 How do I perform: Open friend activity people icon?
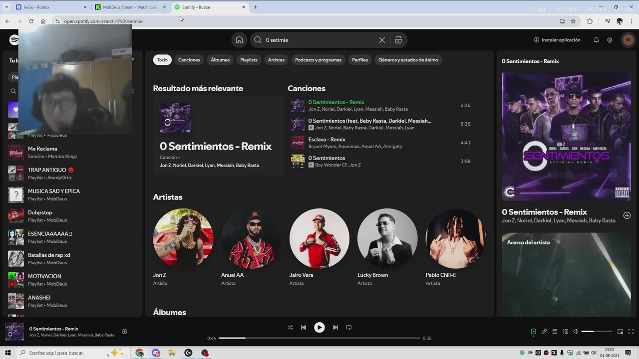pos(610,40)
